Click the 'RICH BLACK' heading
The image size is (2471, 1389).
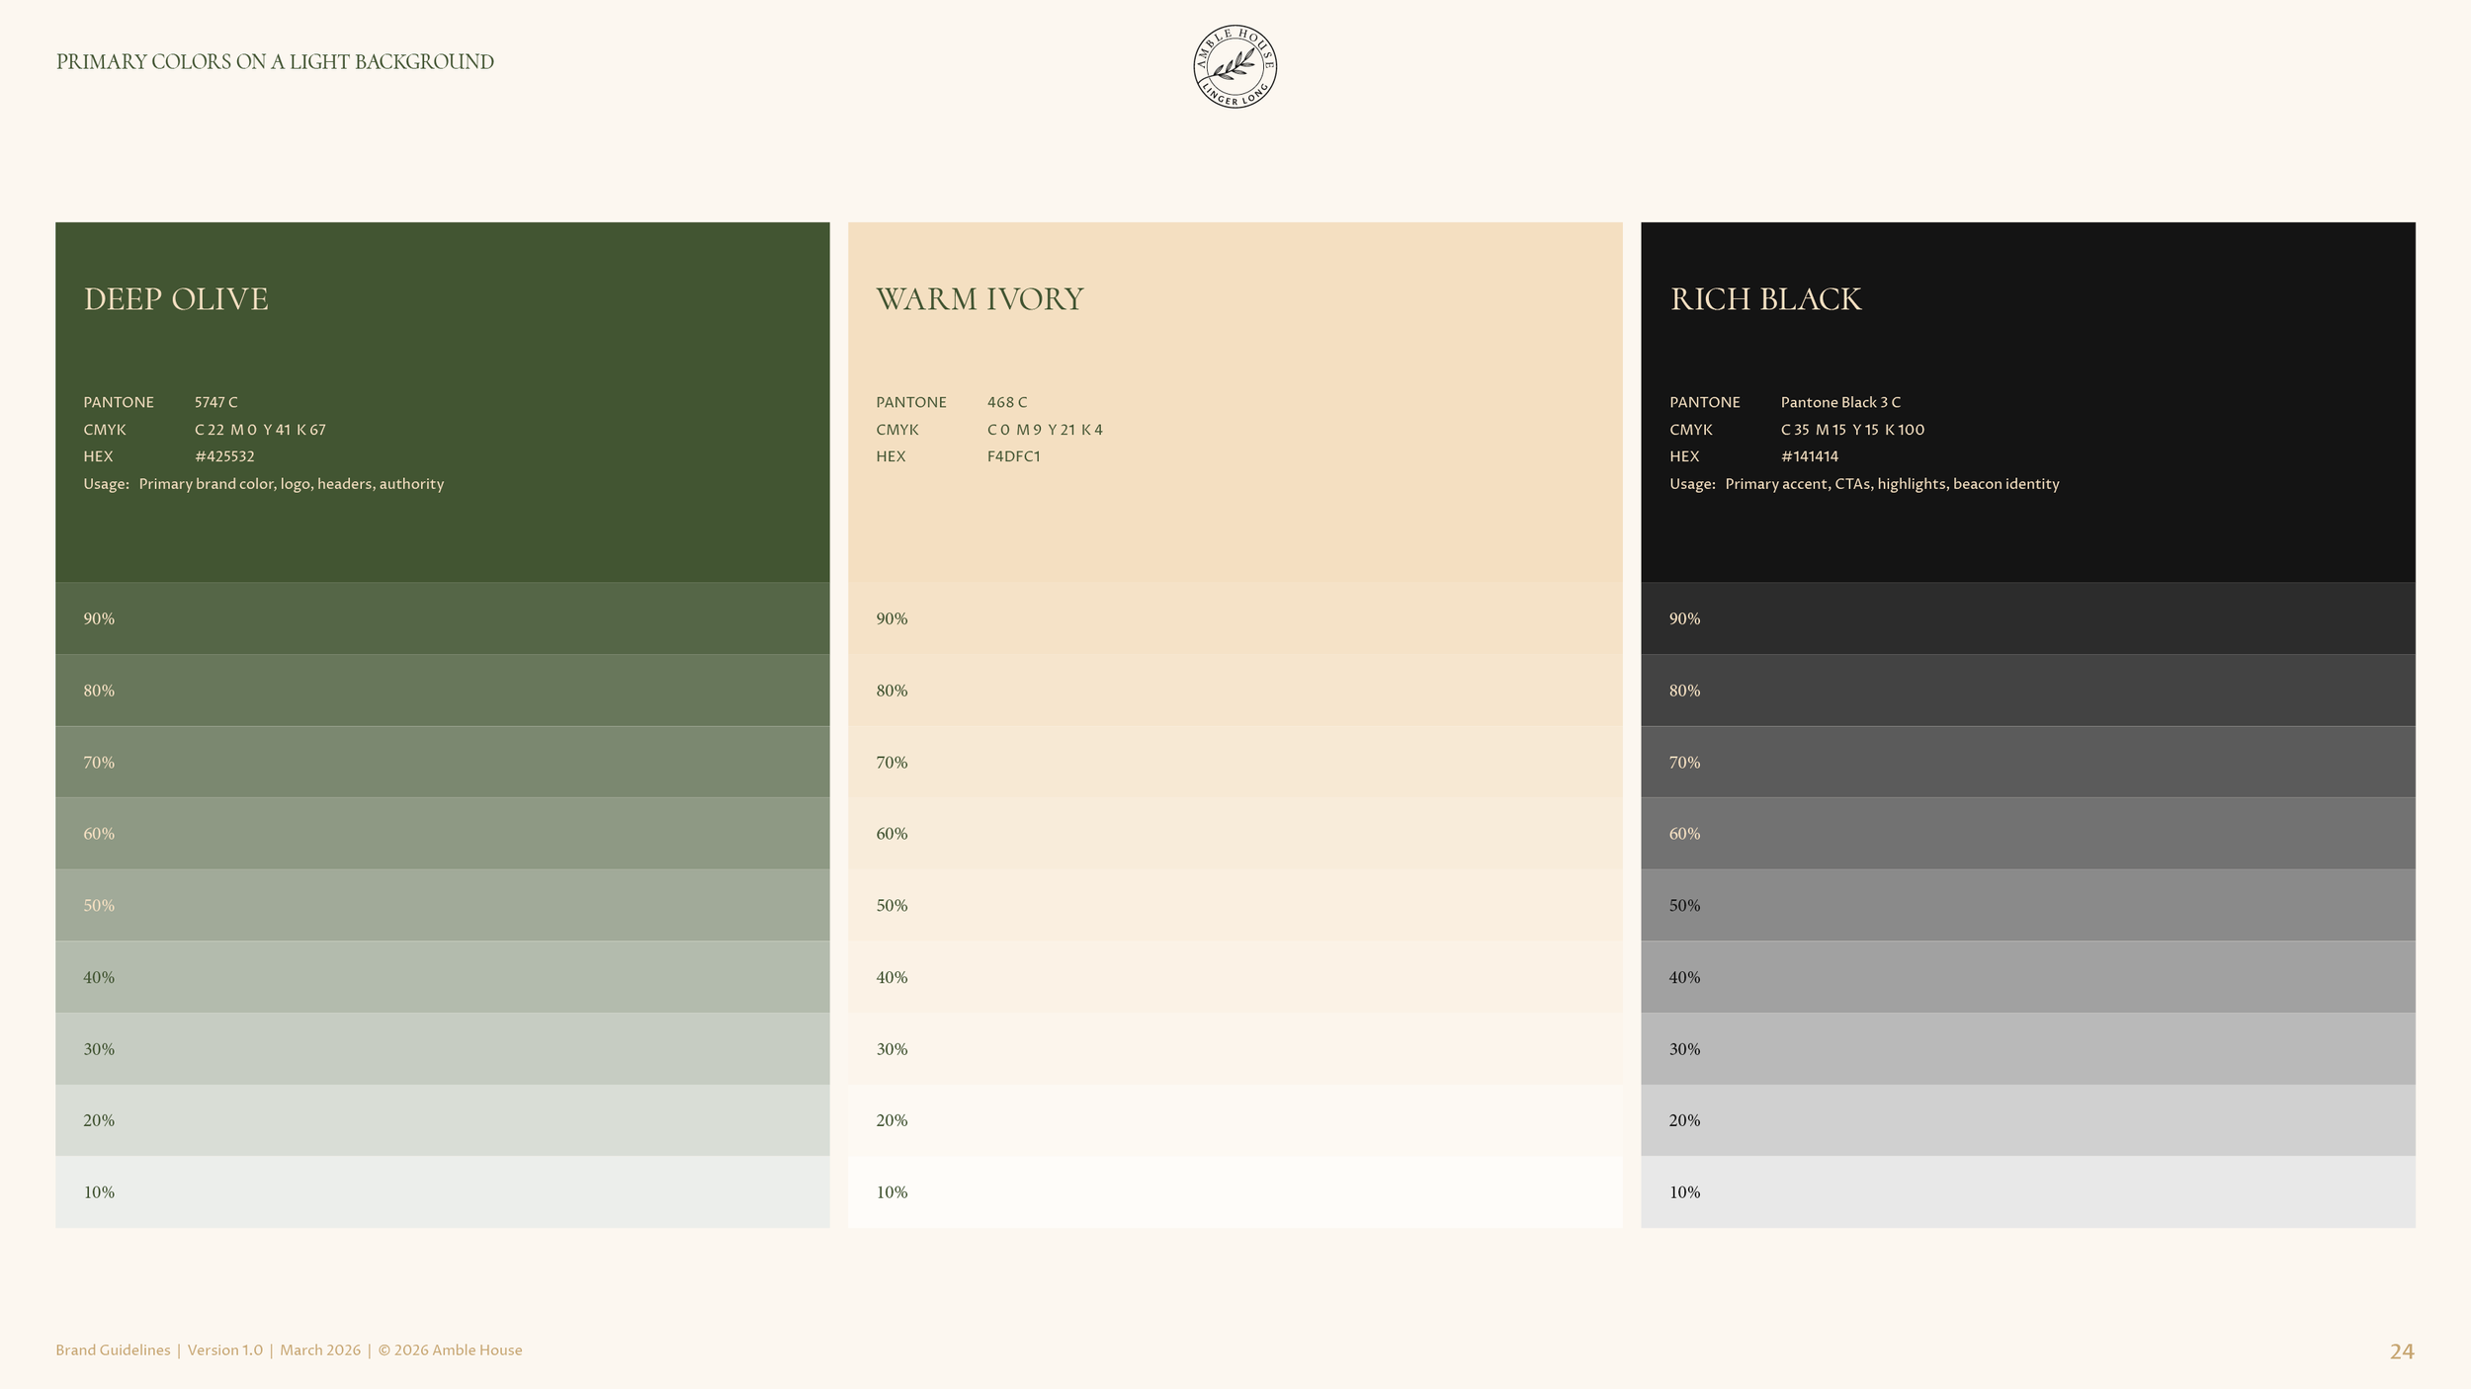(x=1765, y=298)
